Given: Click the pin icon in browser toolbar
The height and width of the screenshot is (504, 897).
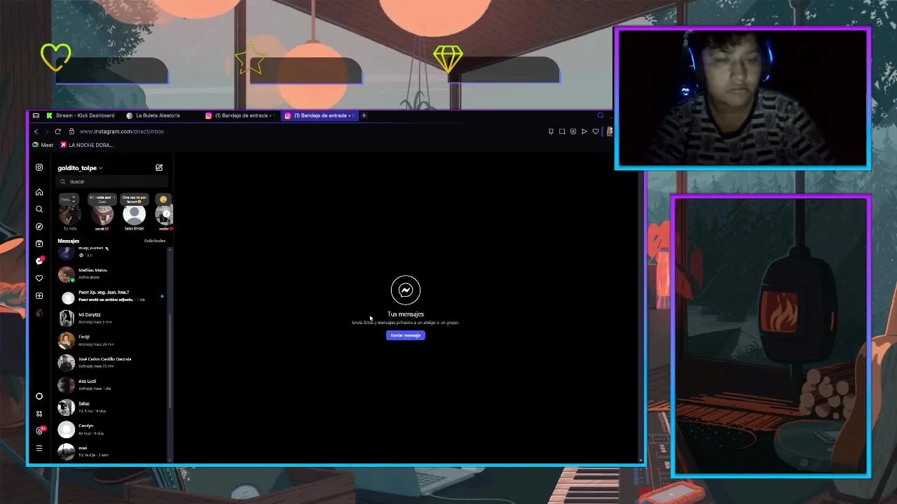Looking at the screenshot, I should click(551, 132).
